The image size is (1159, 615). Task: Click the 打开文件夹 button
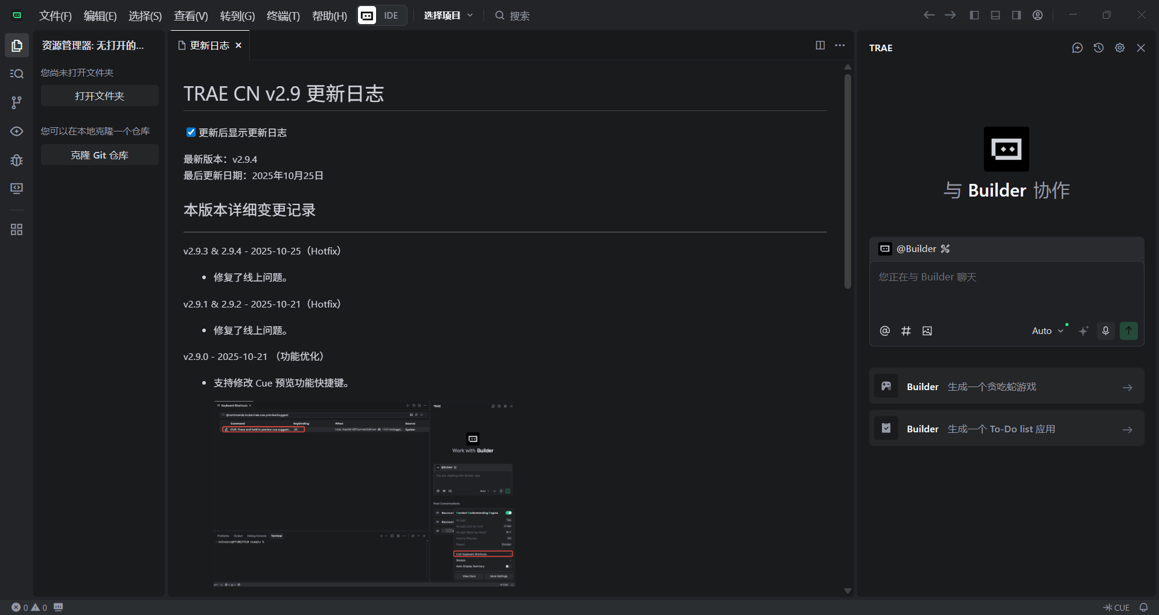pyautogui.click(x=100, y=96)
